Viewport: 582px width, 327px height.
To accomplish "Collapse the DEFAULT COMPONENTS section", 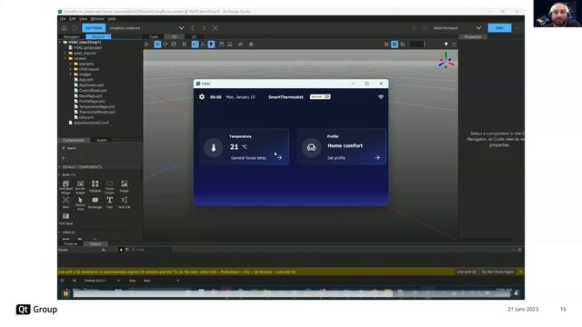I will (59, 167).
